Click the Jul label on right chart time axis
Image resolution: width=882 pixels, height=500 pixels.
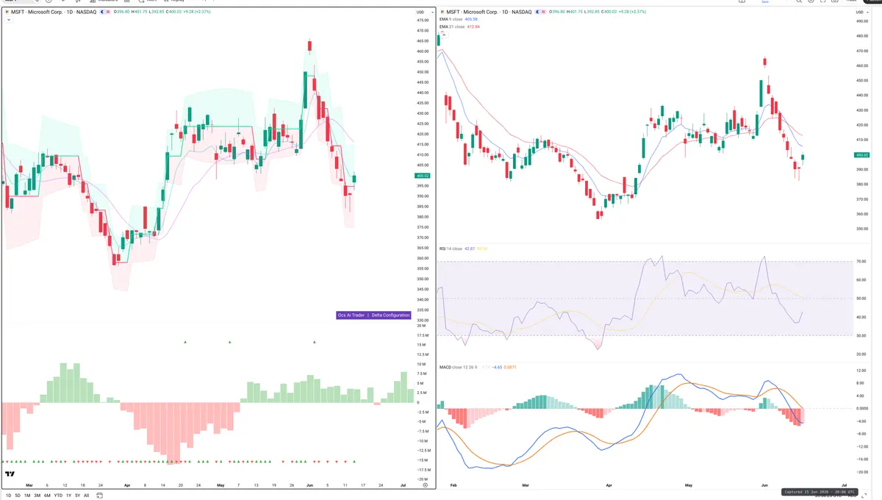(843, 486)
